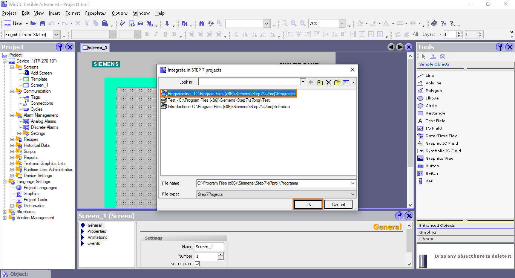Pin the Screen_1 properties panel
This screenshot has width=515, height=278.
pyautogui.click(x=399, y=216)
